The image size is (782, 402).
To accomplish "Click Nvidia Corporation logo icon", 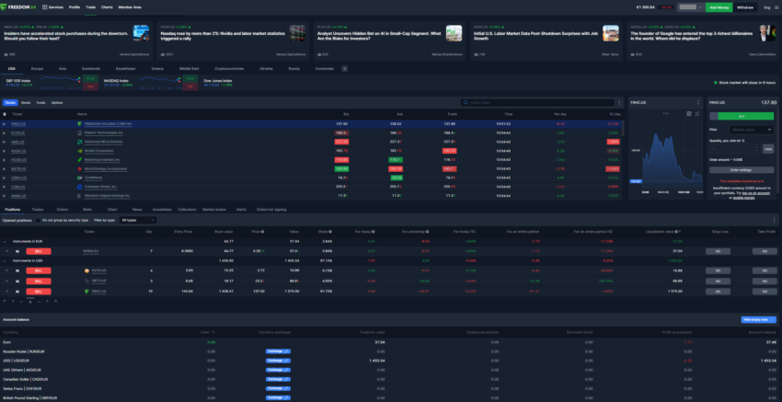I will (80, 151).
